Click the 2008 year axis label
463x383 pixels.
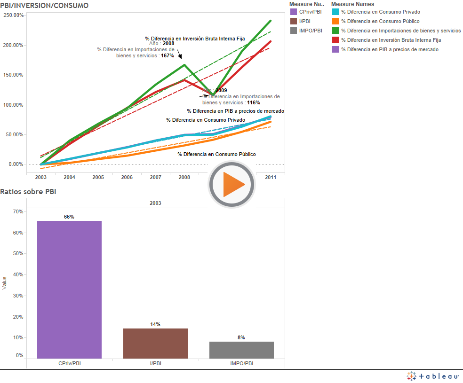(184, 177)
